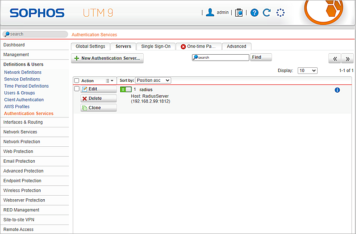
Task: Open the Action header dropdown menu
Action: pos(110,81)
